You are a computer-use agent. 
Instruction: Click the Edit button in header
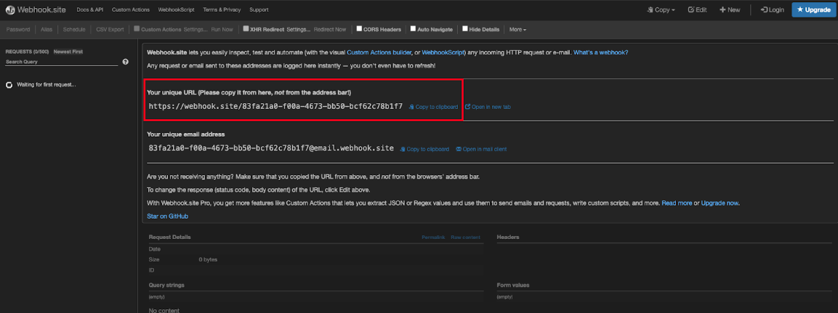tap(697, 9)
